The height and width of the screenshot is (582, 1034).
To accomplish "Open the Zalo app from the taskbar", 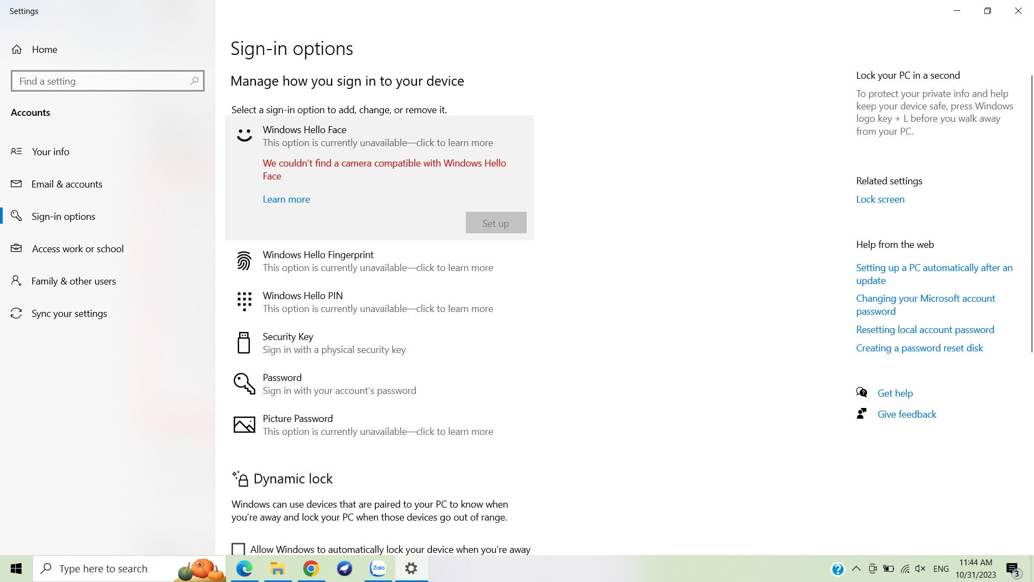I will [378, 569].
